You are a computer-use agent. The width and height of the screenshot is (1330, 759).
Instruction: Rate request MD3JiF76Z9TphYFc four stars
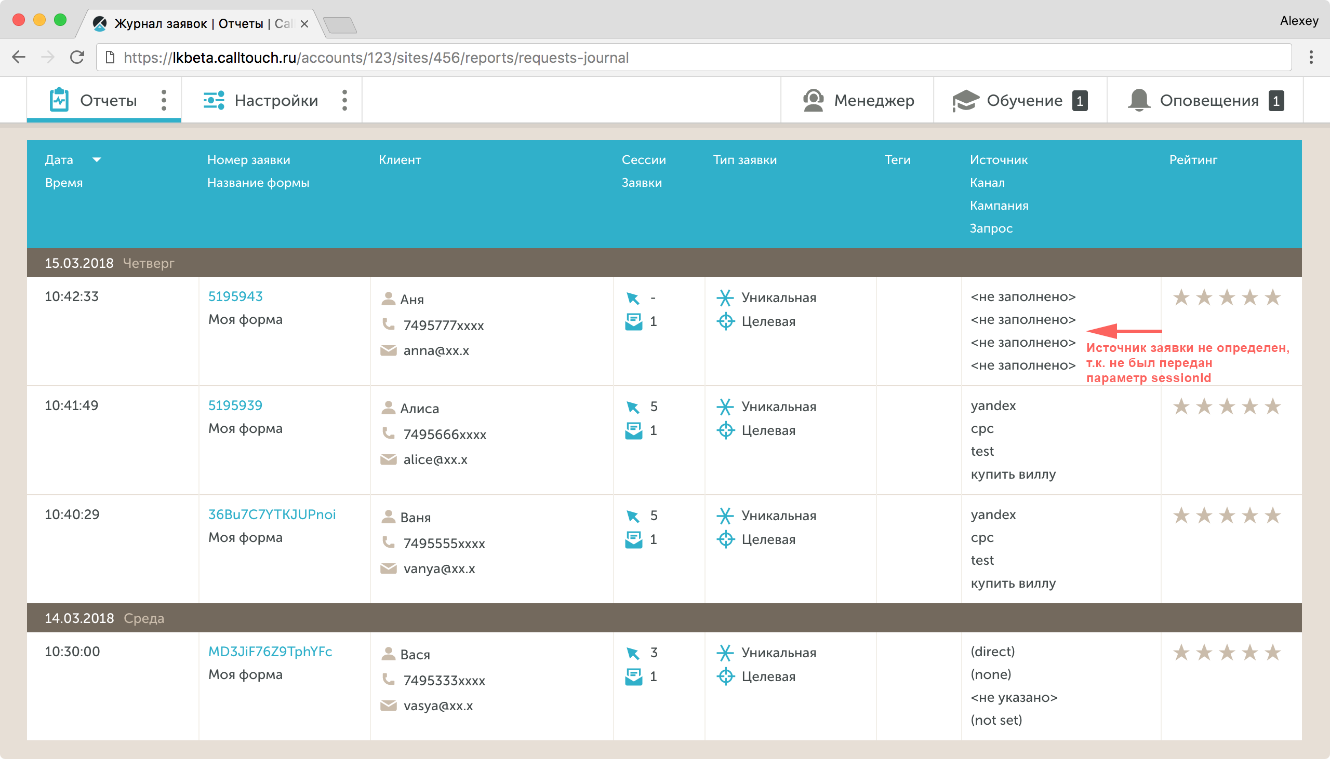[x=1249, y=653]
